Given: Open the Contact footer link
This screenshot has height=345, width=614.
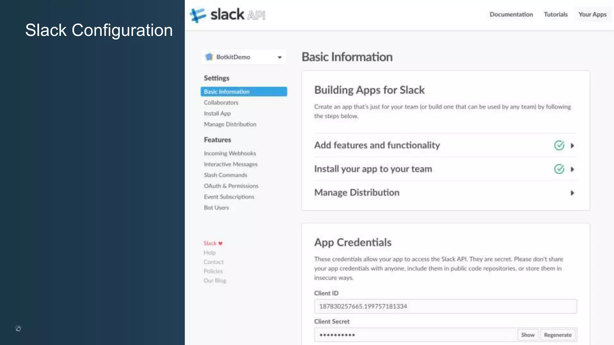Looking at the screenshot, I should (x=213, y=262).
